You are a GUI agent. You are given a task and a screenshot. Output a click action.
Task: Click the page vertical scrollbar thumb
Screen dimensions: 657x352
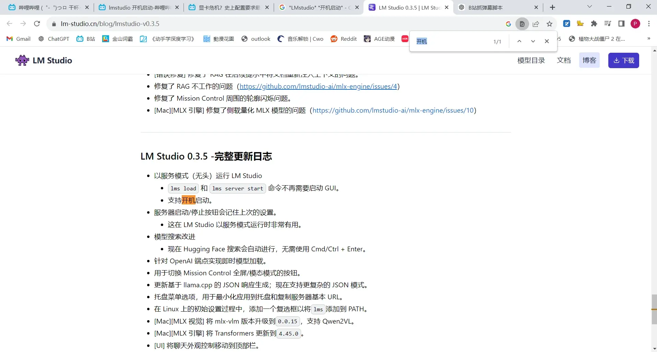point(654,309)
